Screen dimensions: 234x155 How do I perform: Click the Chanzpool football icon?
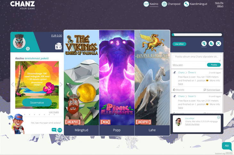[164, 4]
